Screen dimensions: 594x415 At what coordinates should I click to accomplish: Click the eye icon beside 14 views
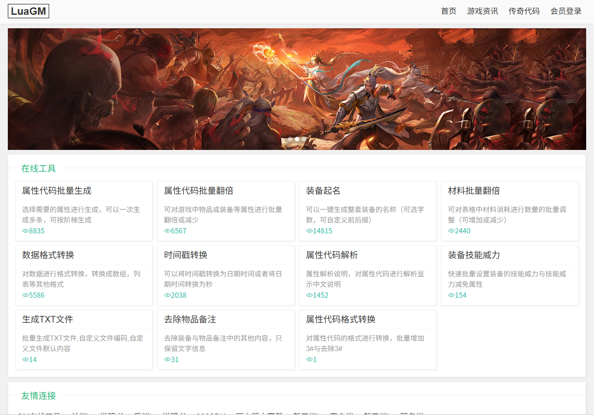pyautogui.click(x=25, y=359)
